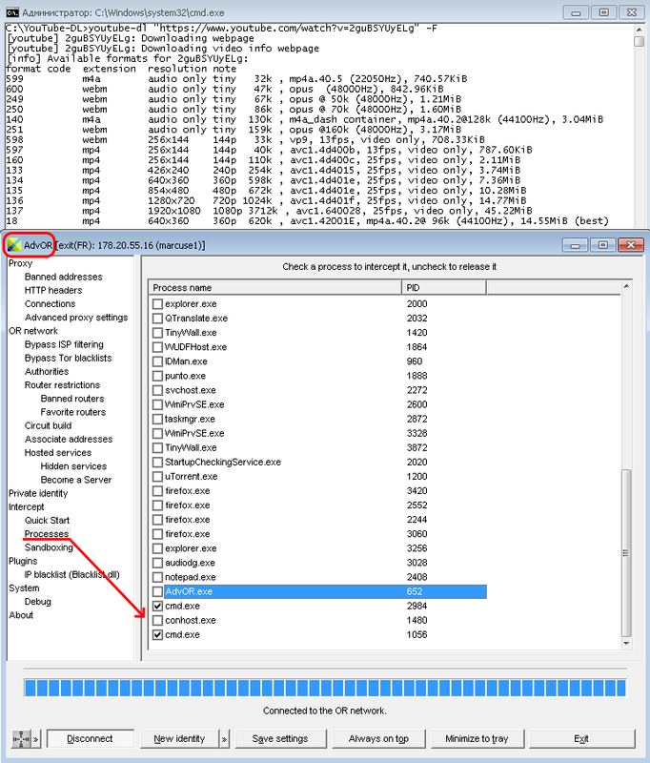The height and width of the screenshot is (763, 650).
Task: Check the conhost.exe process box
Action: (157, 621)
